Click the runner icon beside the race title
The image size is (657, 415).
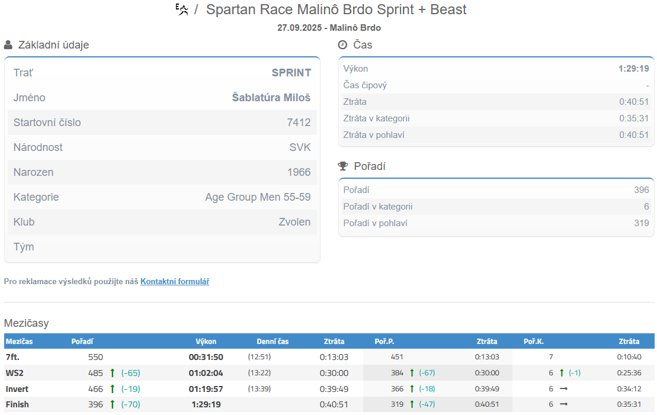pos(182,9)
